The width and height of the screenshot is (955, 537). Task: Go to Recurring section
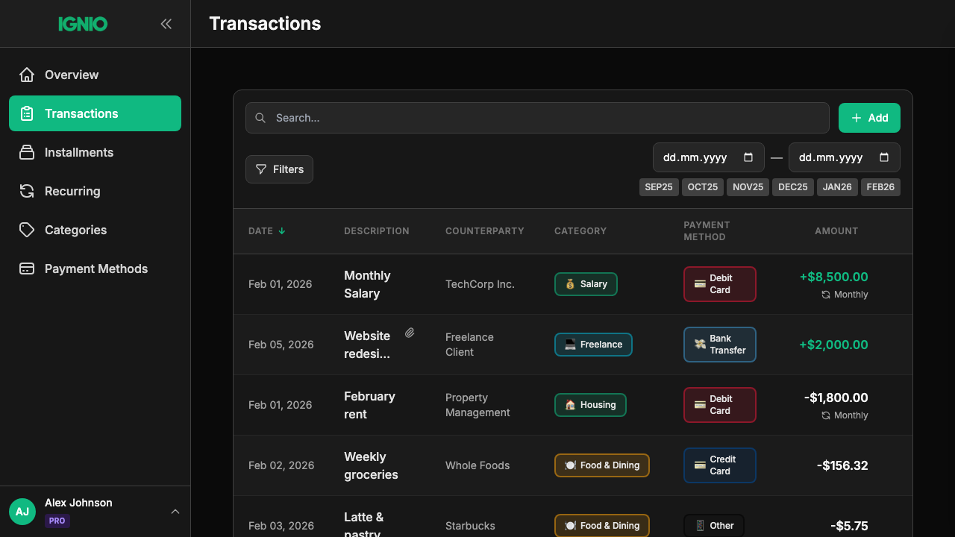[x=95, y=191]
